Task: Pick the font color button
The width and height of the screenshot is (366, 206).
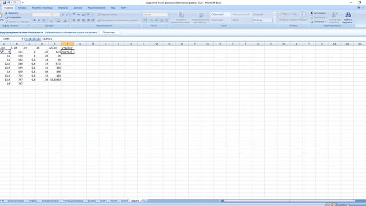Action: (65, 21)
